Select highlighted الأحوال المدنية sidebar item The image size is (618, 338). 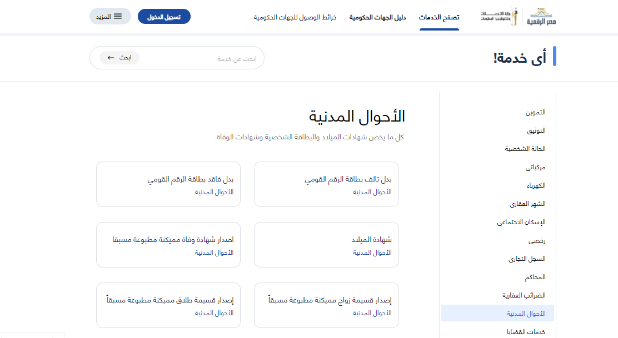click(x=498, y=314)
